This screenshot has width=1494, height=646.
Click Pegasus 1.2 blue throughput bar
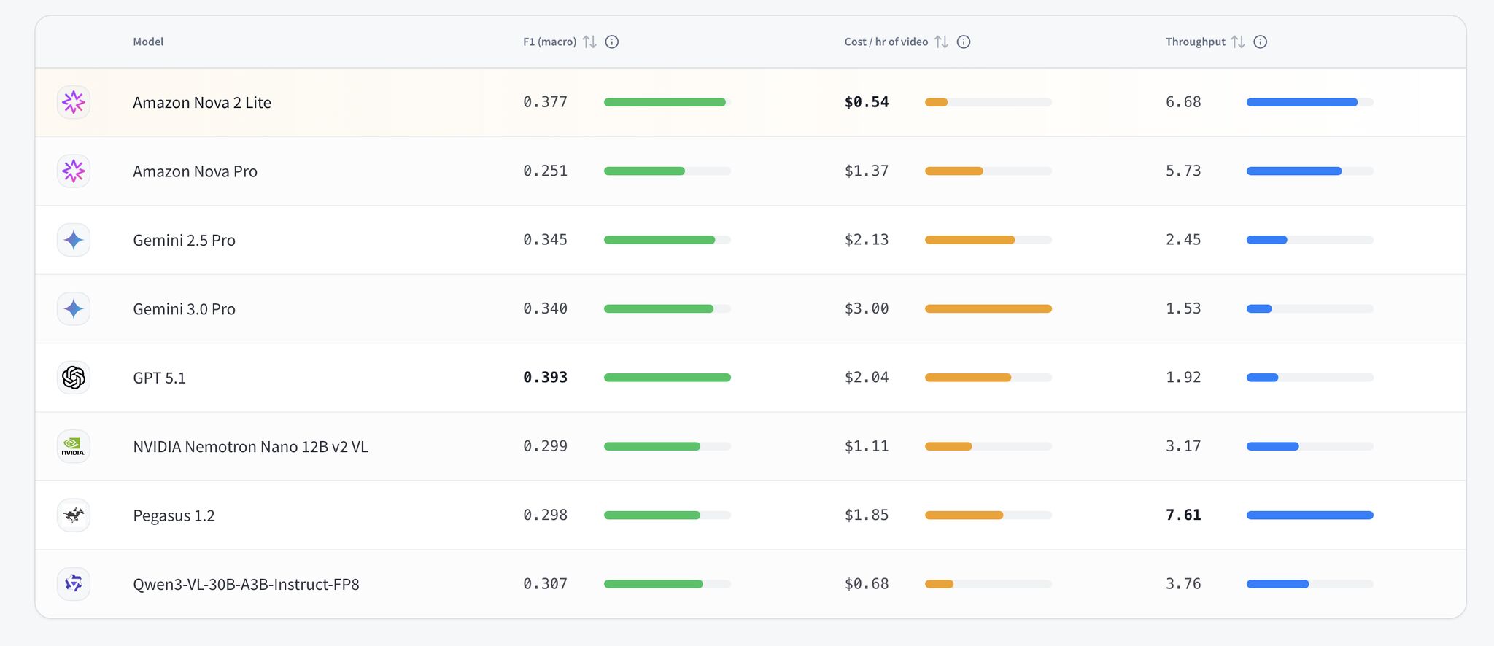coord(1310,515)
